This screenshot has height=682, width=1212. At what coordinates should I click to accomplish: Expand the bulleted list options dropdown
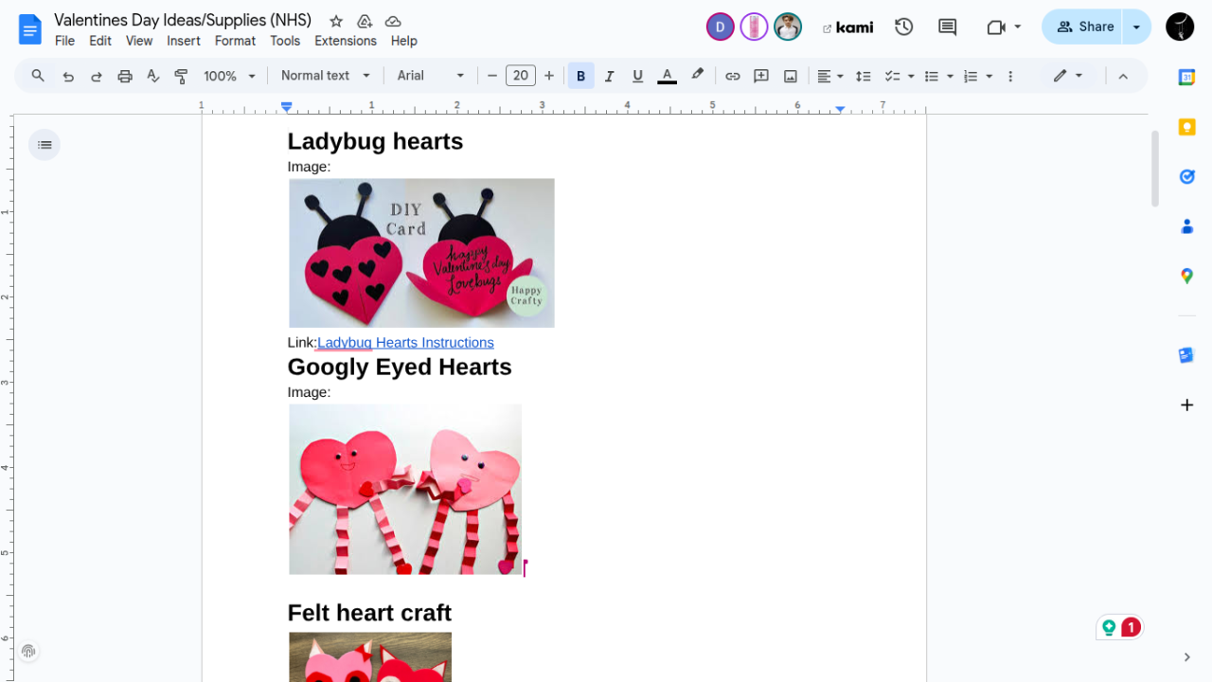950,76
